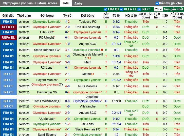Uncheck the UEFA EL league filter
This screenshot has height=136, width=184.
[121, 9]
